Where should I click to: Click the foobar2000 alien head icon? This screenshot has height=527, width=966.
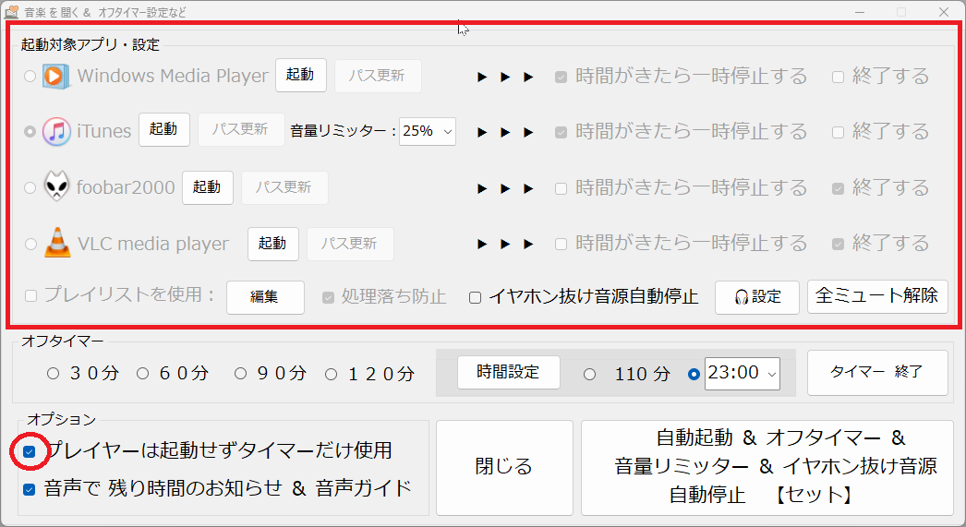click(56, 186)
